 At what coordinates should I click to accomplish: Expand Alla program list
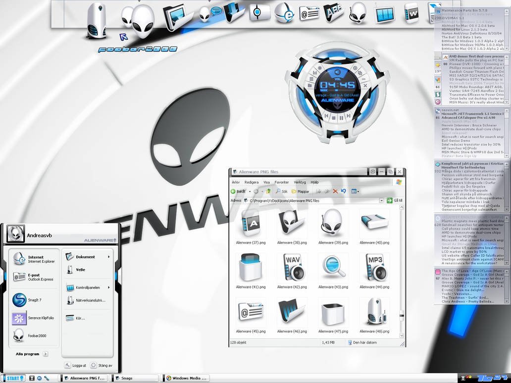tap(32, 354)
